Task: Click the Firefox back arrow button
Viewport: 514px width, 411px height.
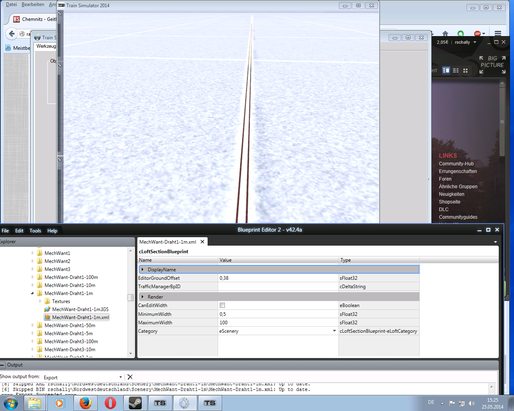Action: pos(12,34)
